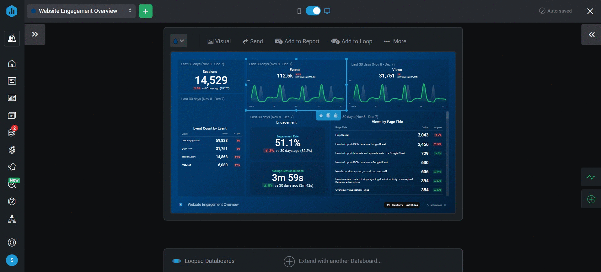
Task: Open the Website Engagement Overview databoard dropdown
Action: 81,11
